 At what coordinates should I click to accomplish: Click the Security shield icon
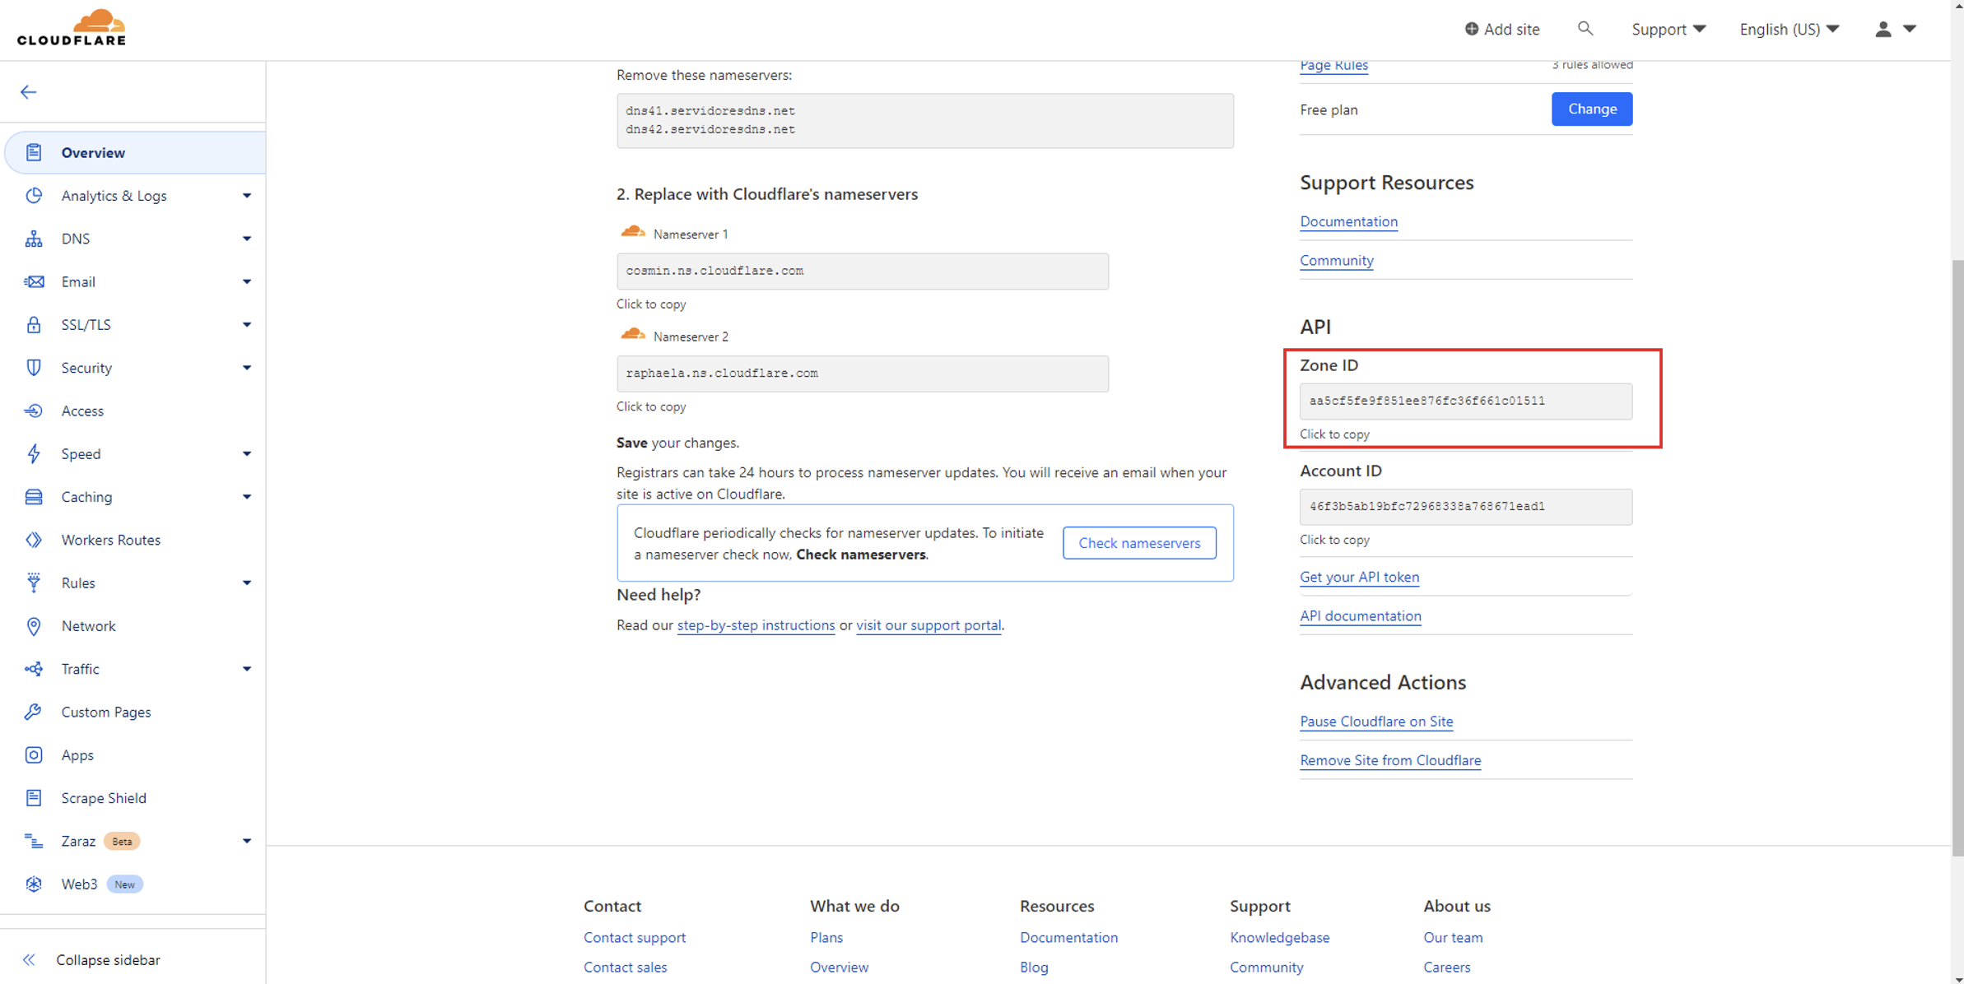pyautogui.click(x=34, y=368)
